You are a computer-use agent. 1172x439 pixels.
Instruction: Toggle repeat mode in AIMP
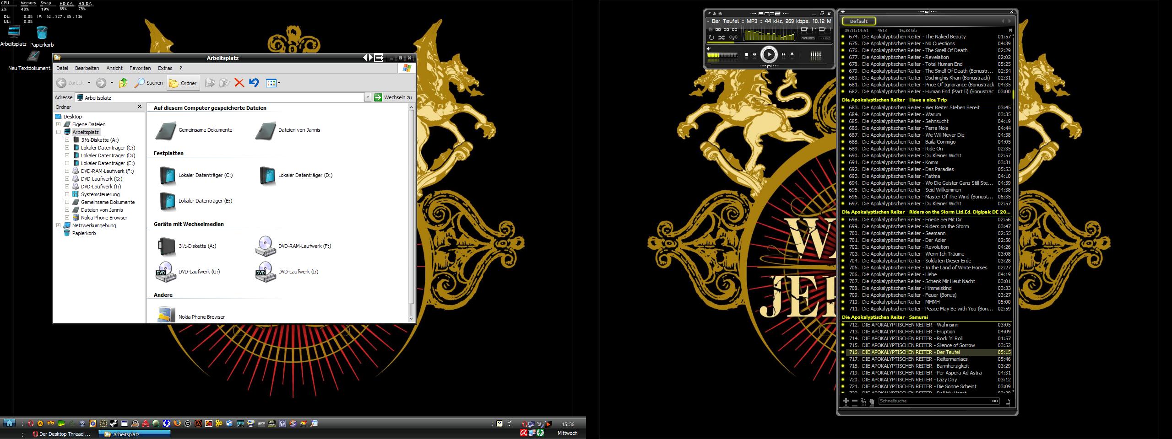[x=711, y=37]
